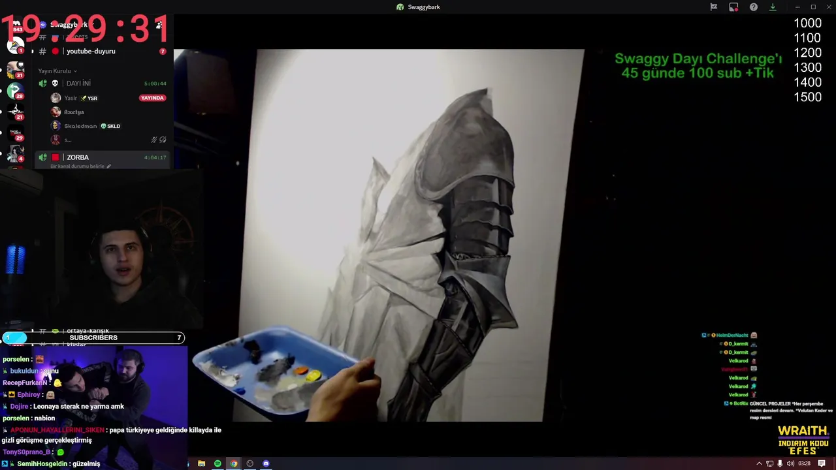The width and height of the screenshot is (836, 470).
Task: Open File Explorer from taskbar
Action: click(201, 463)
